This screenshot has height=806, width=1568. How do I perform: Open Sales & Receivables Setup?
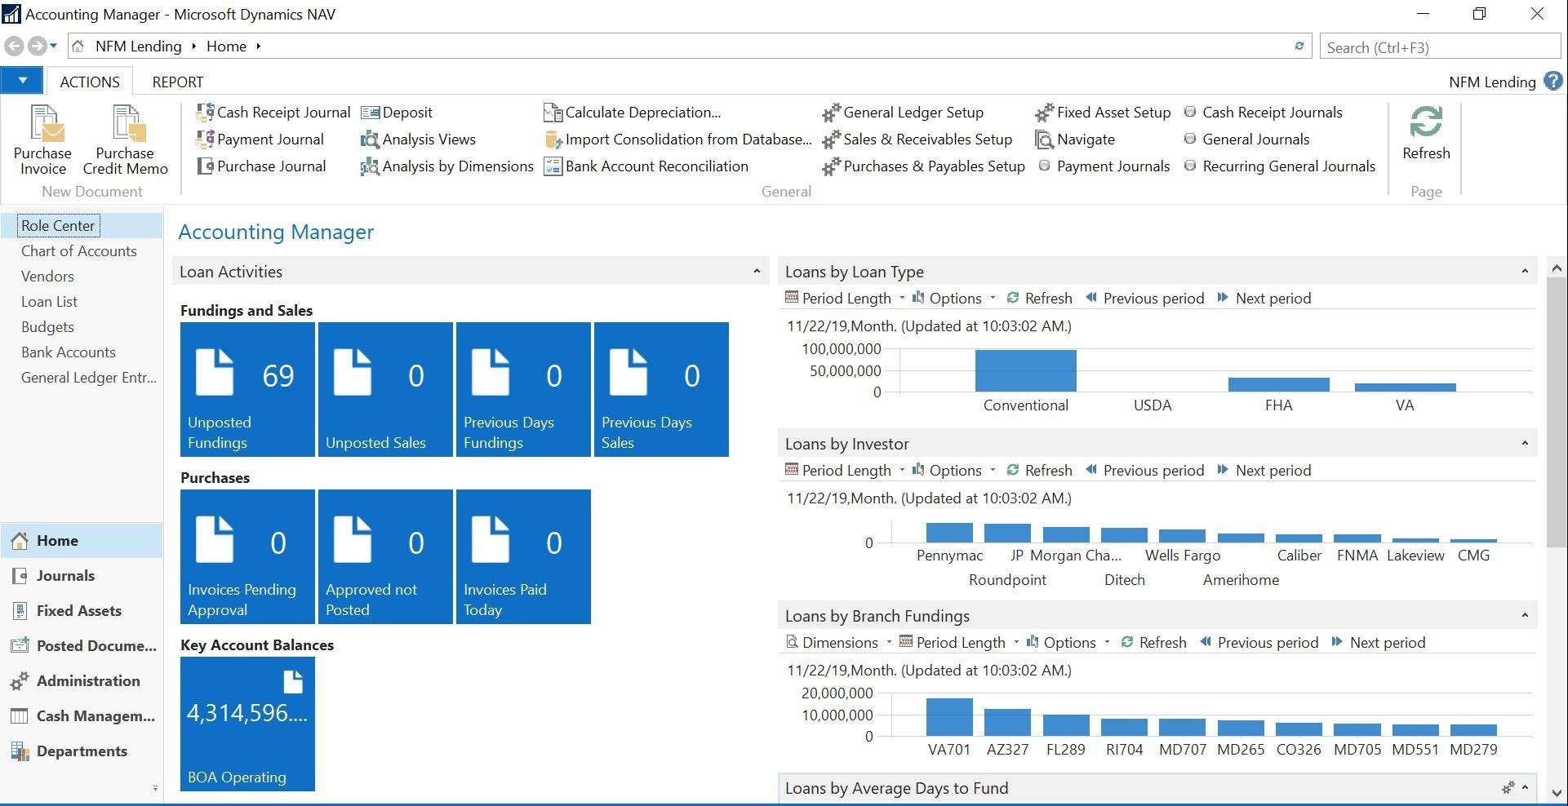917,139
